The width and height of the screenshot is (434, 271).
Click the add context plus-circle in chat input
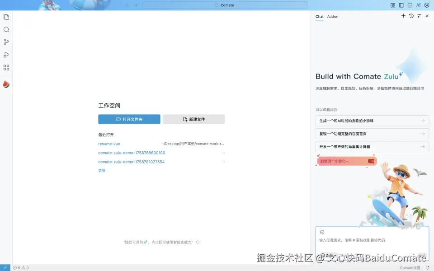(322, 232)
